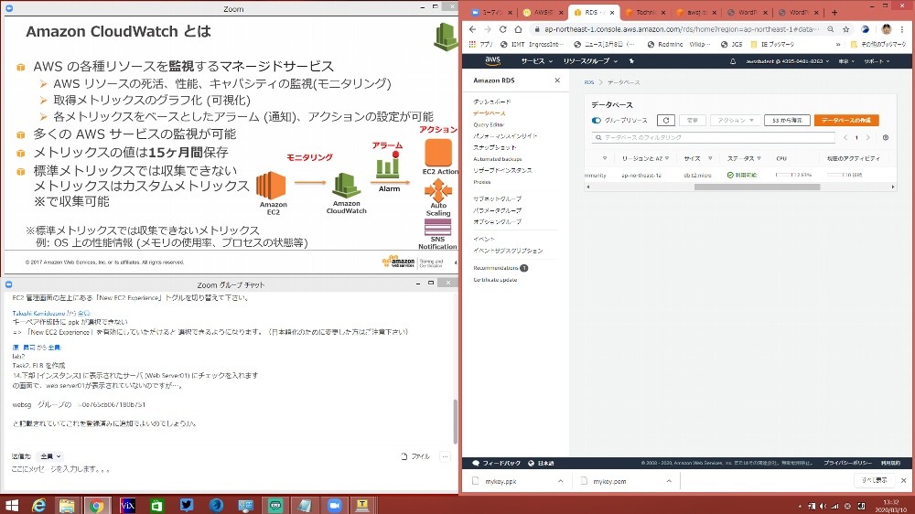915x514 pixels.
Task: Click Chrome address bar URL
Action: (680, 29)
